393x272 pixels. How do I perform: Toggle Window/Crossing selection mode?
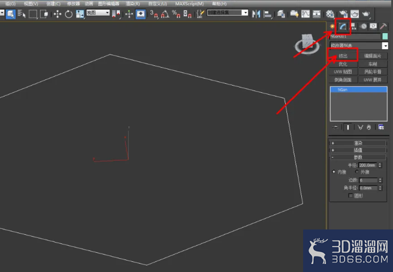(44, 14)
